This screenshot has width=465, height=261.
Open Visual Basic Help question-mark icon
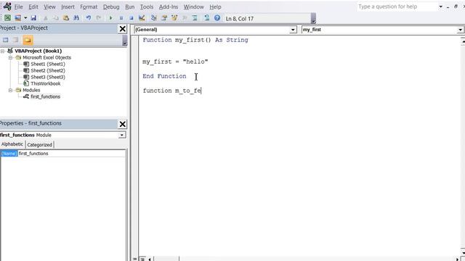click(217, 18)
